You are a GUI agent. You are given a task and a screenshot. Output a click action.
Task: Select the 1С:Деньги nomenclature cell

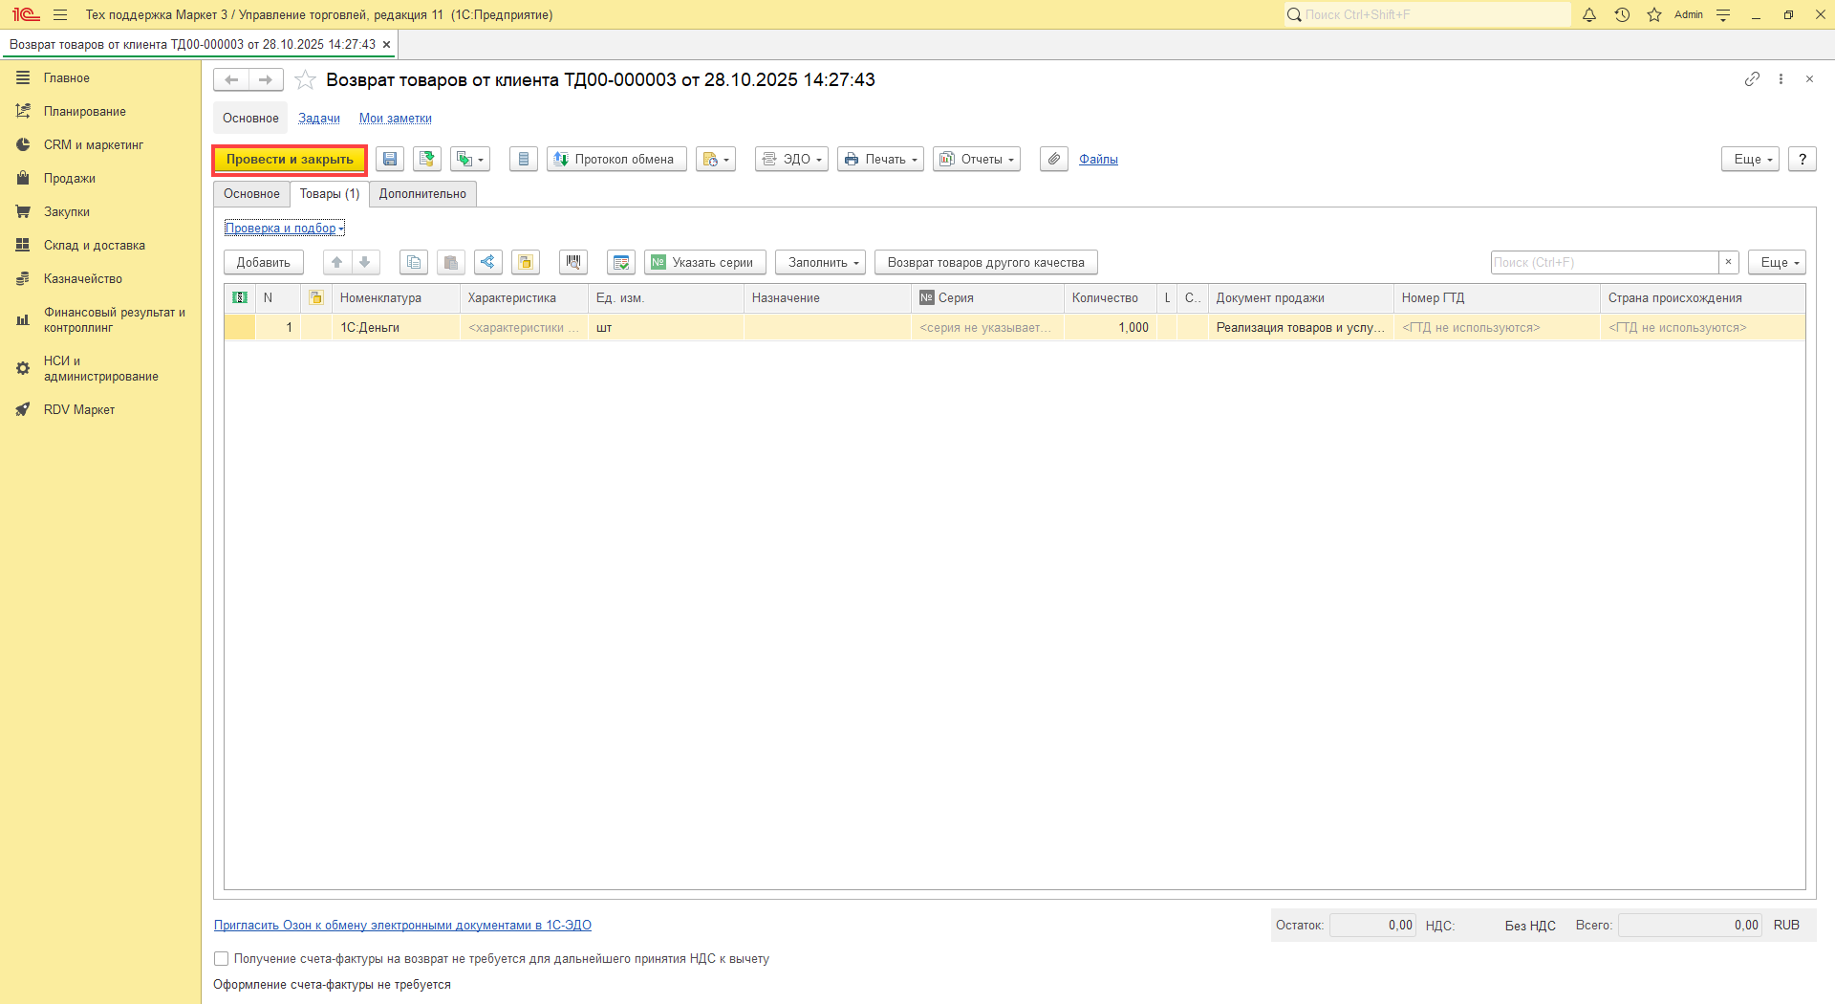pyautogui.click(x=396, y=327)
